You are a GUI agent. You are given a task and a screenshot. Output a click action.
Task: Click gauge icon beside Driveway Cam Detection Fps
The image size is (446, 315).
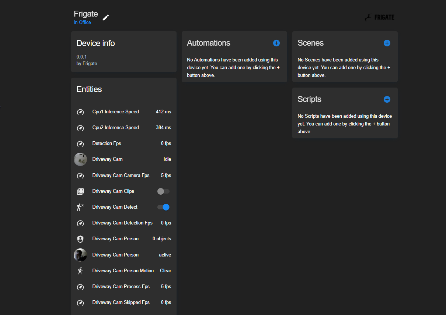click(80, 223)
